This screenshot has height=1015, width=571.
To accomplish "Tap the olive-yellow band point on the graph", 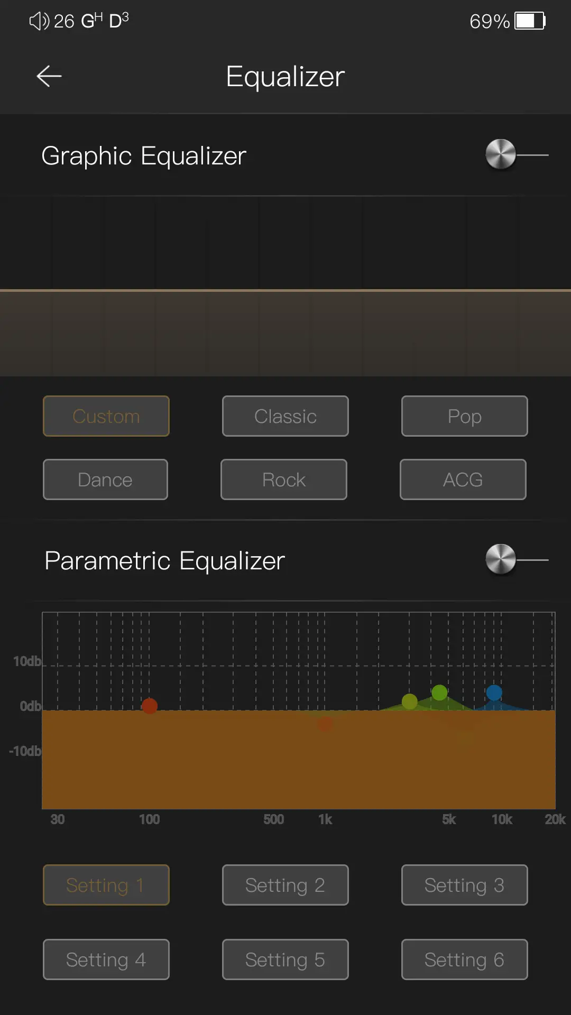I will pos(410,702).
